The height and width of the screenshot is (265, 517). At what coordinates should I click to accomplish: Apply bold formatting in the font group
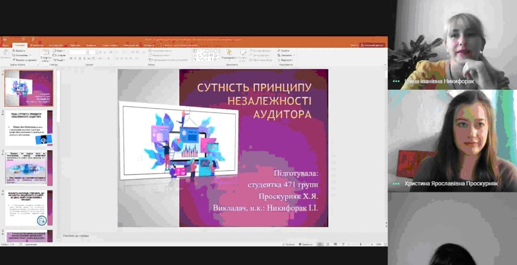[x=71, y=59]
